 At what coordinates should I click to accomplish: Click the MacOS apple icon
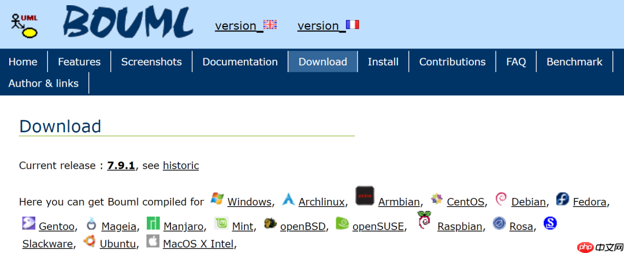point(153,241)
